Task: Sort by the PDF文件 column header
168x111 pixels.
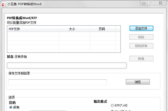Action: point(33,29)
